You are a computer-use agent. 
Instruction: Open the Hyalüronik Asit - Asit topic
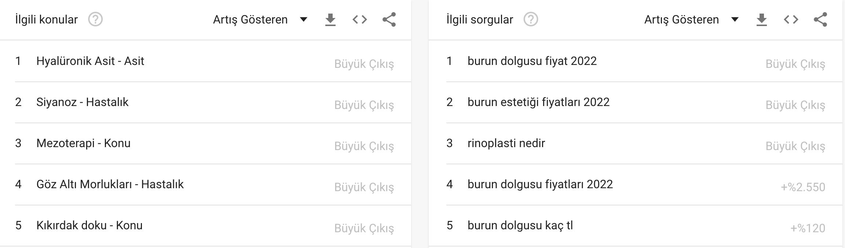point(213,61)
